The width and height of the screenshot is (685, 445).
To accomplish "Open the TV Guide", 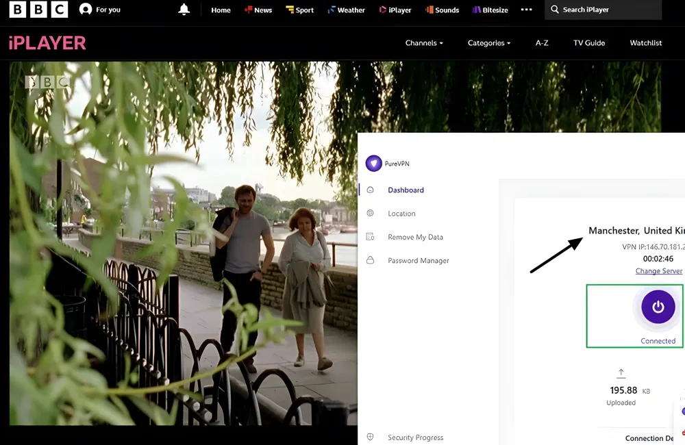I will click(x=589, y=43).
